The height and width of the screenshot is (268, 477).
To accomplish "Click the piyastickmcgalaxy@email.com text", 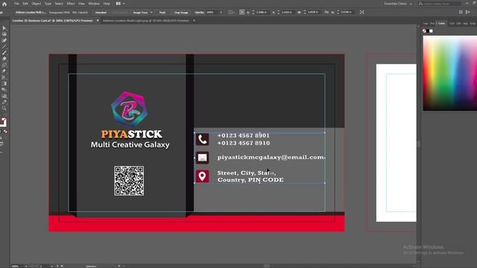I will 271,157.
